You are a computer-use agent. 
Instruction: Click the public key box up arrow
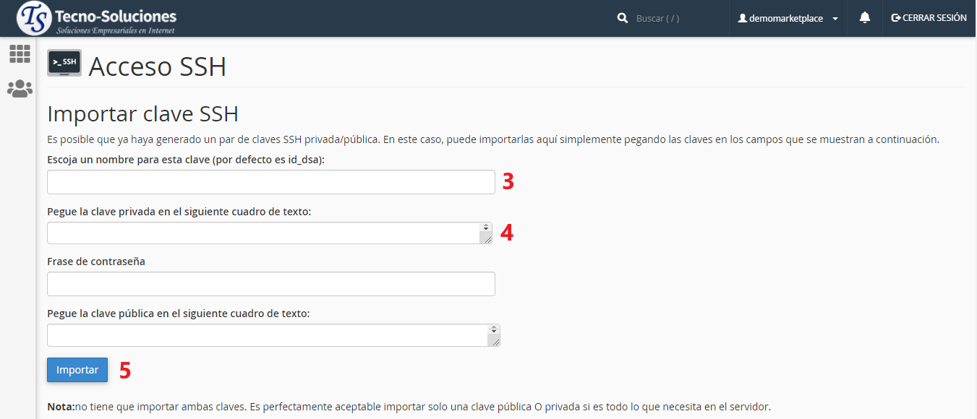point(494,327)
